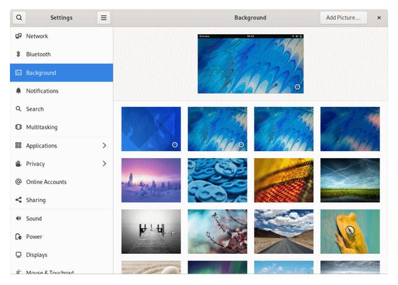
Task: Open the Settings search magnifier button
Action: 19,17
